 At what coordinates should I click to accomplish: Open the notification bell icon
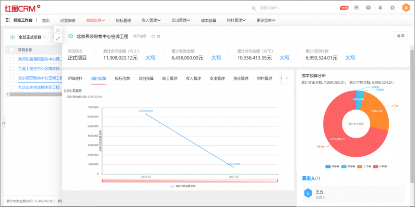[x=380, y=8]
